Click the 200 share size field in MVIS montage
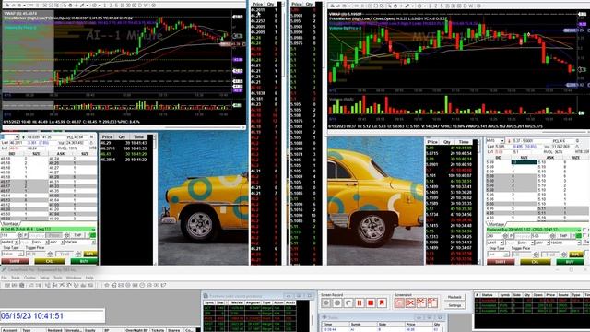The image size is (590, 332). 495,236
